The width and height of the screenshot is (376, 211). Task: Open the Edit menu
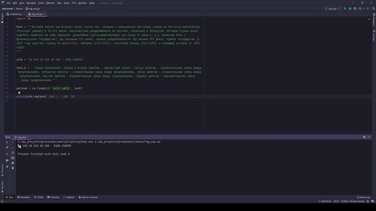click(x=15, y=3)
